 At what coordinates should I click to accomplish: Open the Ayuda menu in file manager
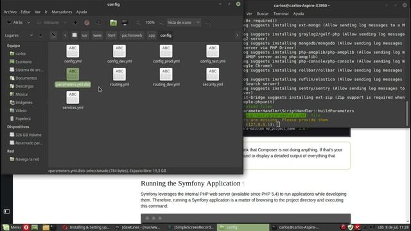click(82, 12)
